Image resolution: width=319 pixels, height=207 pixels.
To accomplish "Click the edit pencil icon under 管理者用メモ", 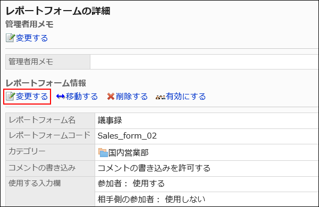I will [10, 38].
